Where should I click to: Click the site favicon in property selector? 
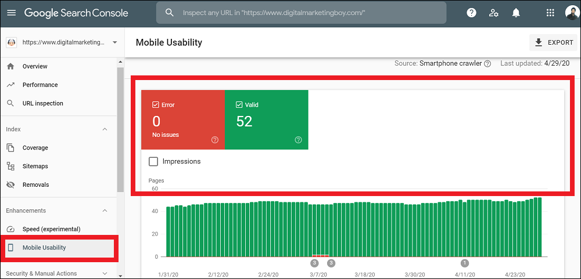coord(12,42)
